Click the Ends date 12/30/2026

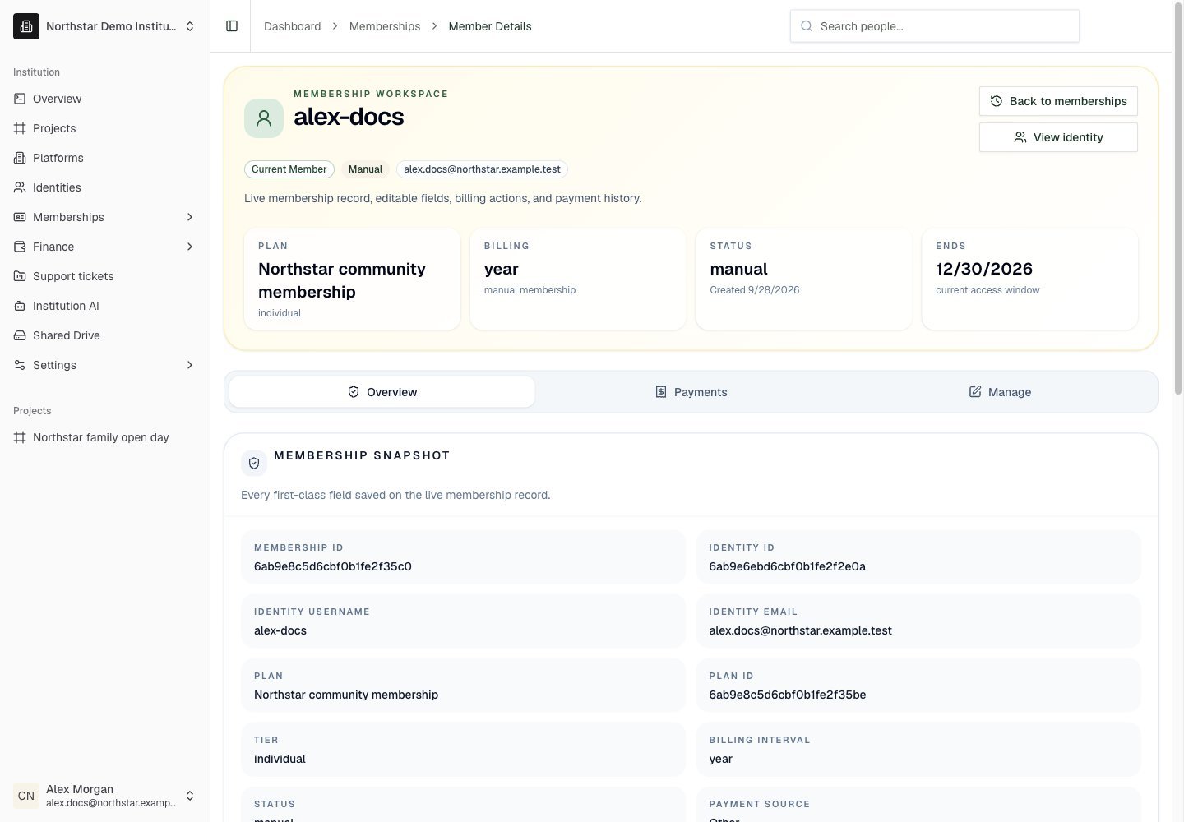coord(984,269)
